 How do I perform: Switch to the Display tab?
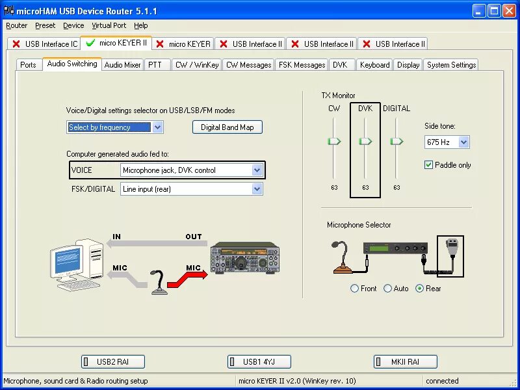[x=408, y=64]
